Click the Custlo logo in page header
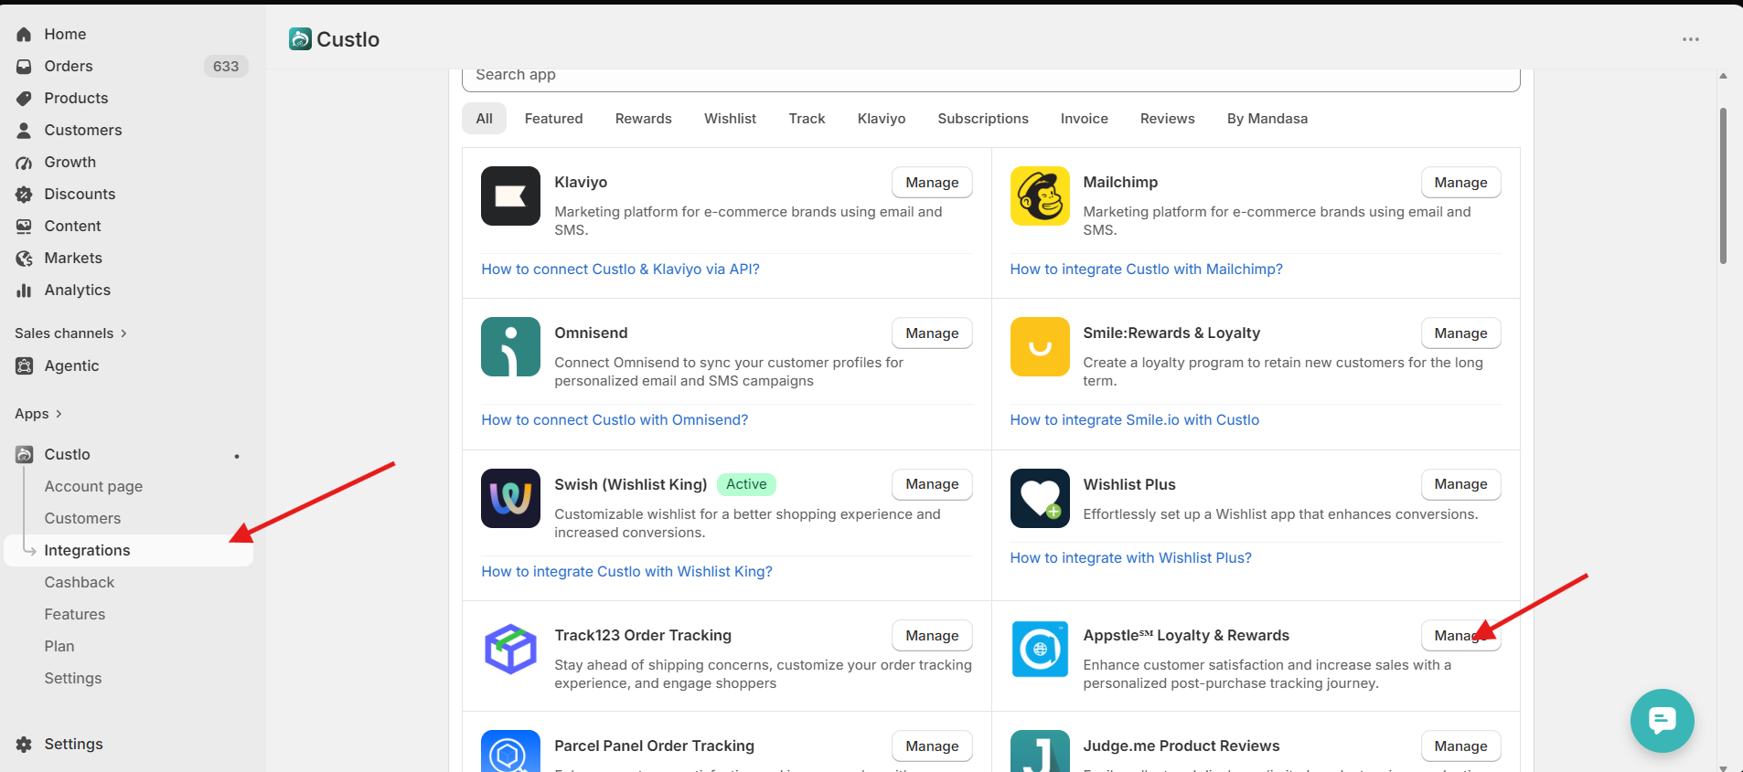The width and height of the screenshot is (1743, 772). point(300,38)
